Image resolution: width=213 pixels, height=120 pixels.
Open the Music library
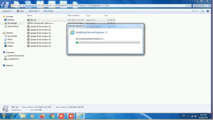(x=10, y=39)
